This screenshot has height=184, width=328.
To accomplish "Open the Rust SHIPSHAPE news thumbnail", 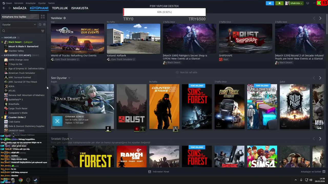I will [245, 39].
